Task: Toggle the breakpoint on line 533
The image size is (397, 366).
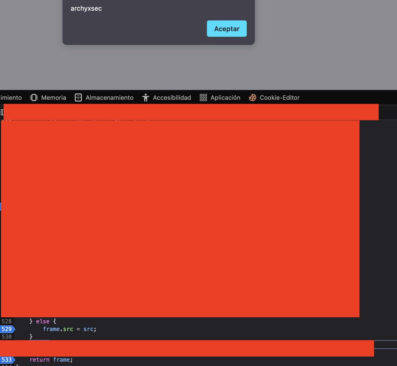Action: [x=7, y=360]
